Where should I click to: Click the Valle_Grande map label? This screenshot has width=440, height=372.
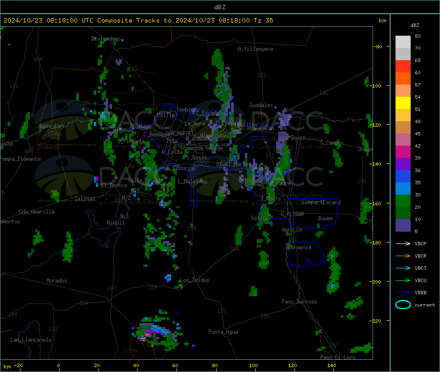(145, 180)
